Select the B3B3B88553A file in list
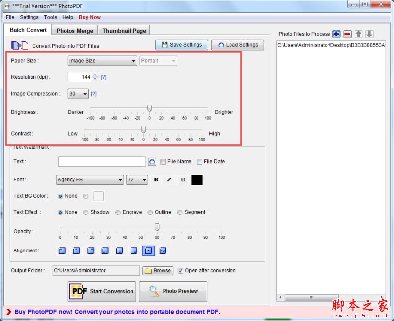This screenshot has width=394, height=321. pyautogui.click(x=331, y=45)
